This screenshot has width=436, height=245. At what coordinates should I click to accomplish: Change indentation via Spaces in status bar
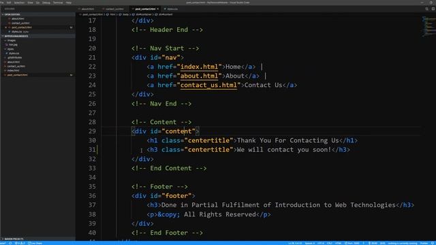(310, 243)
